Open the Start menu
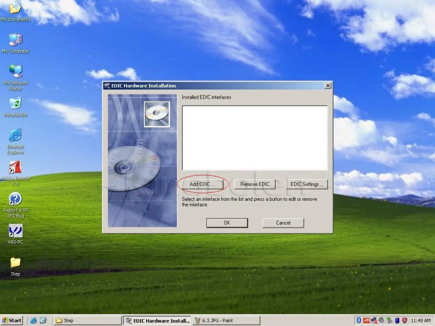Viewport: 435px width, 326px height. point(12,320)
